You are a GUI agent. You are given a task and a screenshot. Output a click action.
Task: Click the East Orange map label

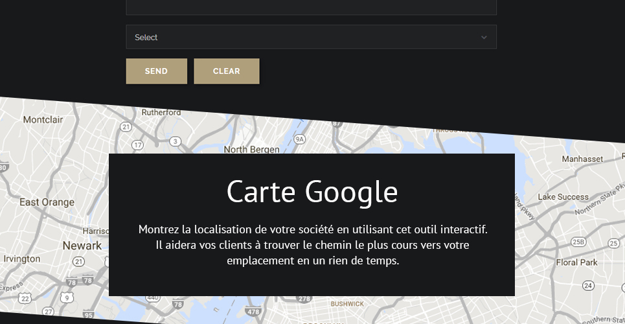(x=47, y=202)
